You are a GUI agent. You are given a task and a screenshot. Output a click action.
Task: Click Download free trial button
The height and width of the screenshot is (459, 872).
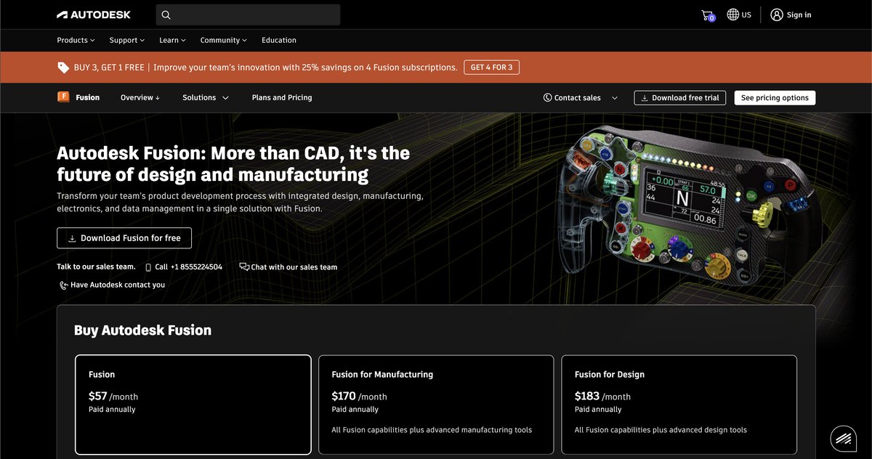679,97
